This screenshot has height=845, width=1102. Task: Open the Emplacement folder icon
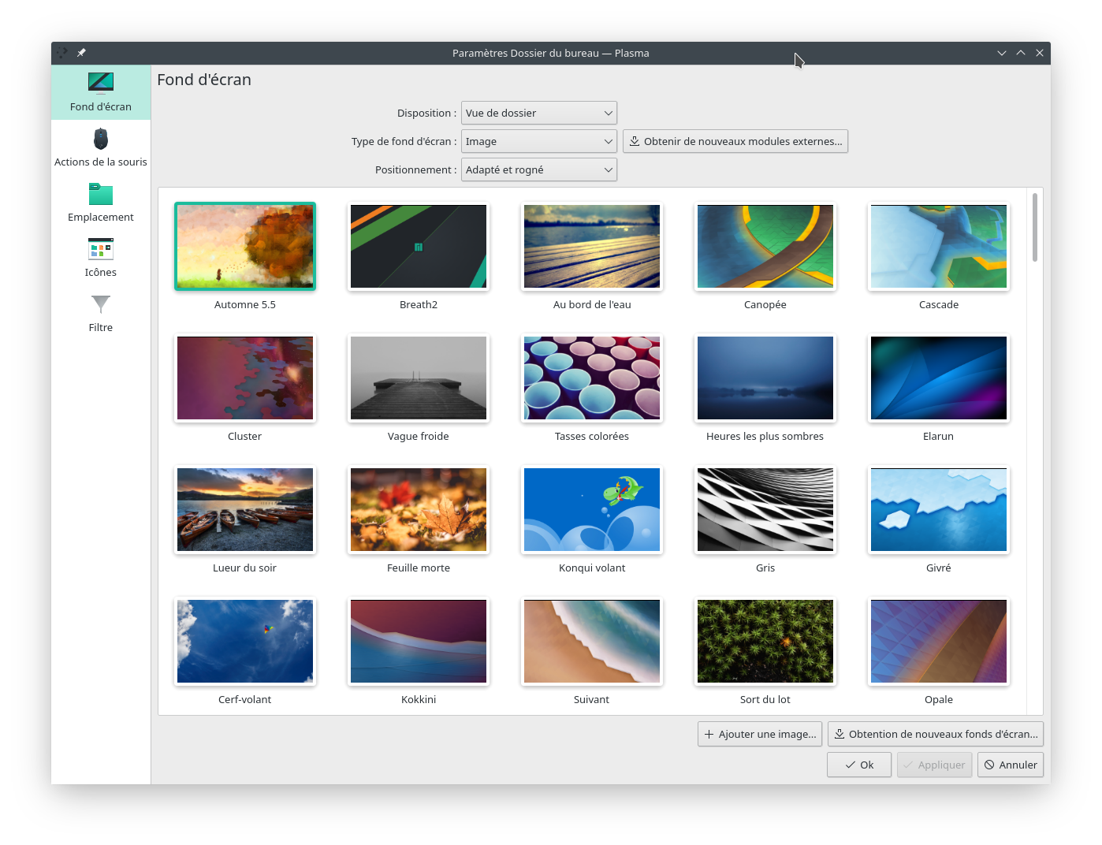click(101, 195)
